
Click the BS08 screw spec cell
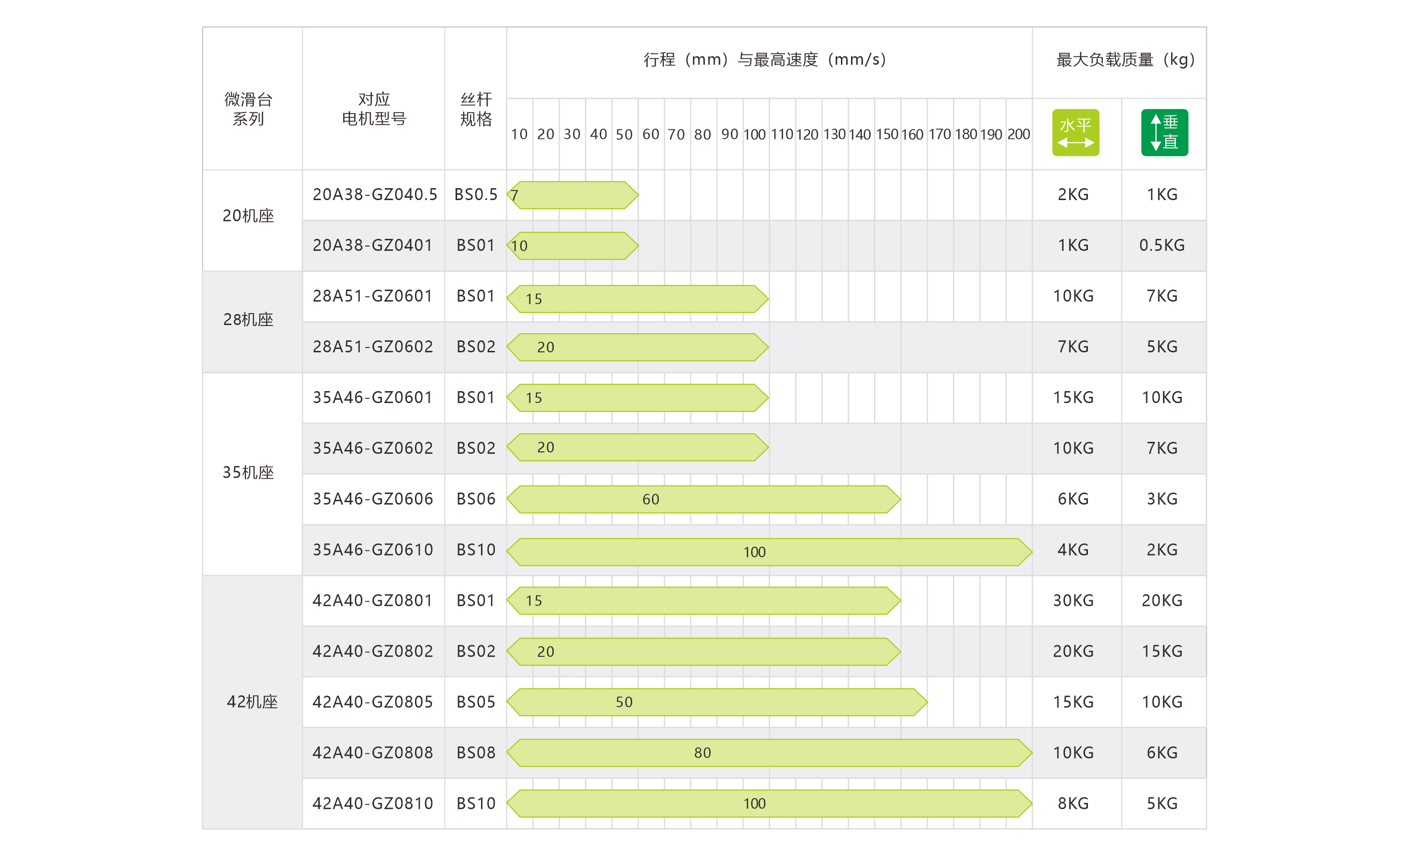476,753
